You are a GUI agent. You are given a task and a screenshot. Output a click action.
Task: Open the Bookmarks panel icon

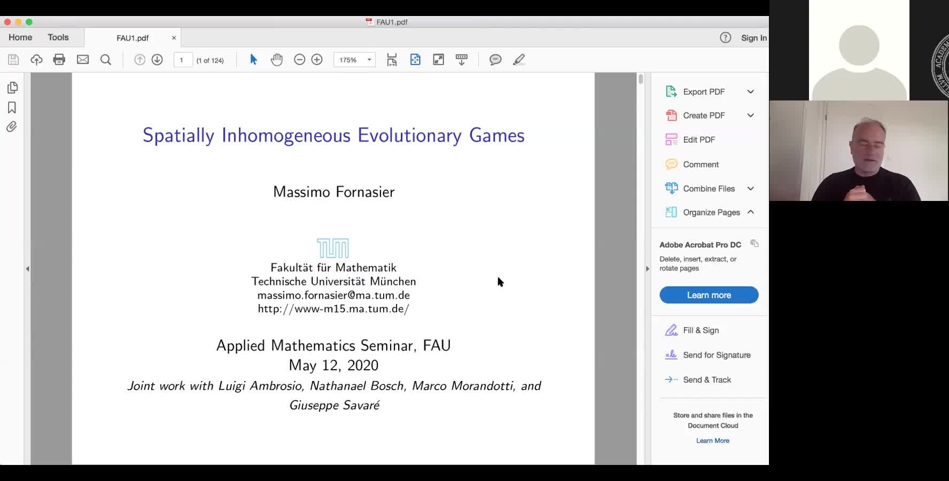point(13,107)
